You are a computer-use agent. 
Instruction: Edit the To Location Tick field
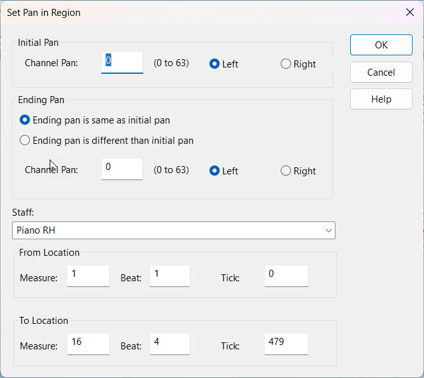tap(286, 344)
